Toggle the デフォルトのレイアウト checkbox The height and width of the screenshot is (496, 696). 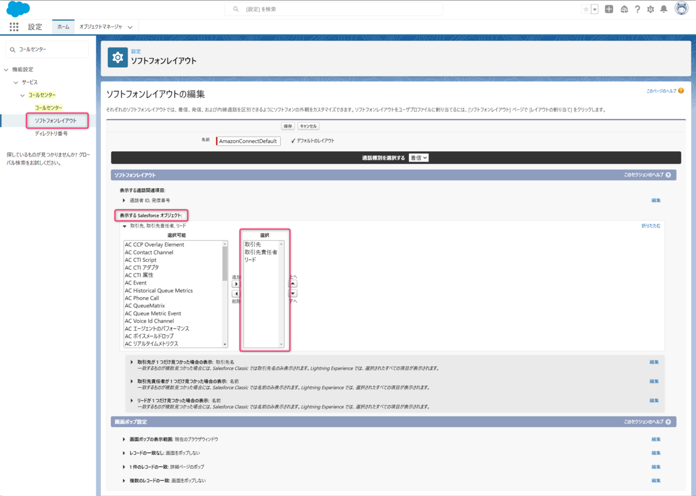[x=293, y=141]
